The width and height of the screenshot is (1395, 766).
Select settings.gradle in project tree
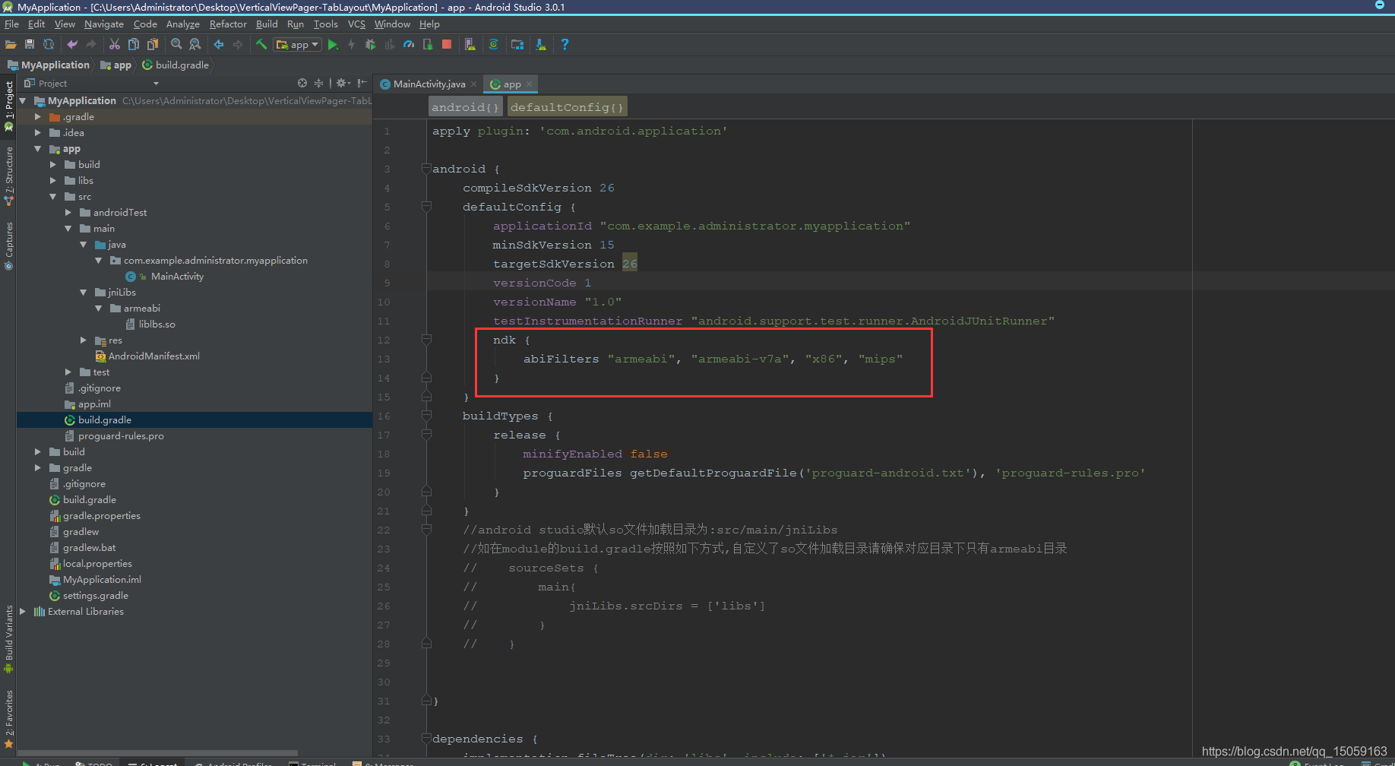95,596
